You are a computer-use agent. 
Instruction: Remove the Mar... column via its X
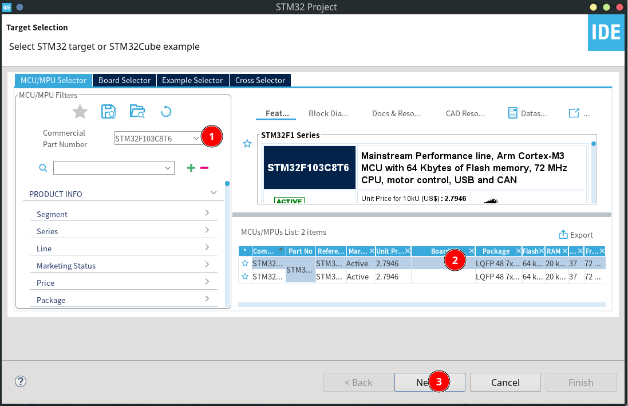click(x=372, y=251)
